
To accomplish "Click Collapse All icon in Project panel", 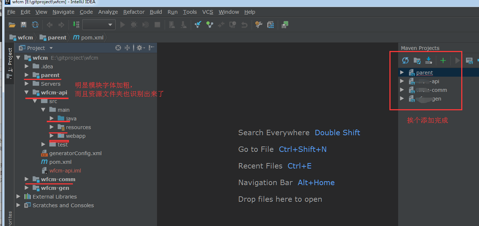I will pyautogui.click(x=127, y=48).
